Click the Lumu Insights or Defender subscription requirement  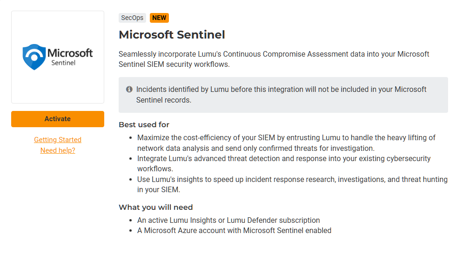coord(228,220)
